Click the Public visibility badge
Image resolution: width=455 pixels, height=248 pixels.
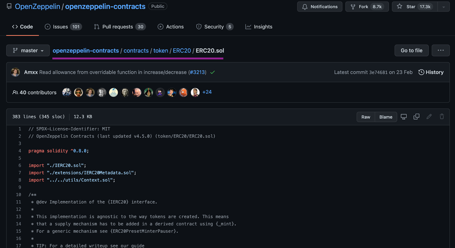158,6
